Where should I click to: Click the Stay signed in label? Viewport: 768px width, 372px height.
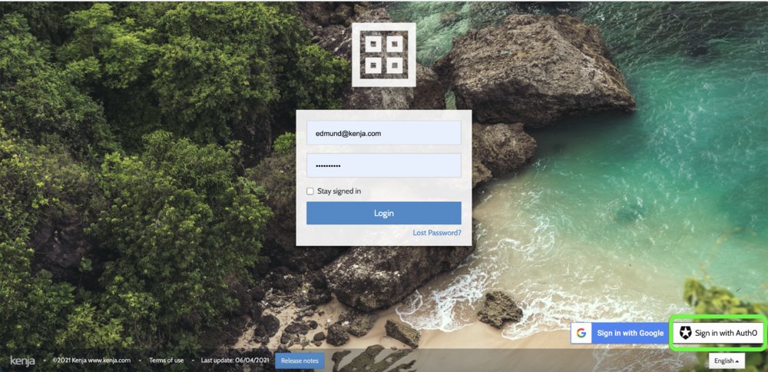[339, 191]
